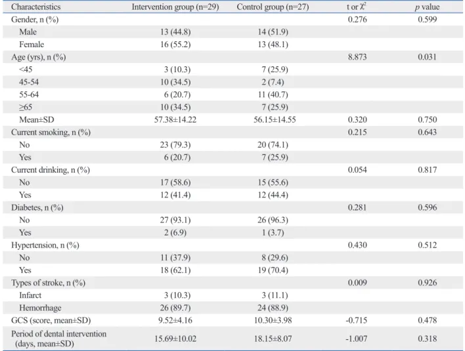Select the Age test statistic 8.873
This screenshot has width=465, height=351.
click(x=357, y=57)
